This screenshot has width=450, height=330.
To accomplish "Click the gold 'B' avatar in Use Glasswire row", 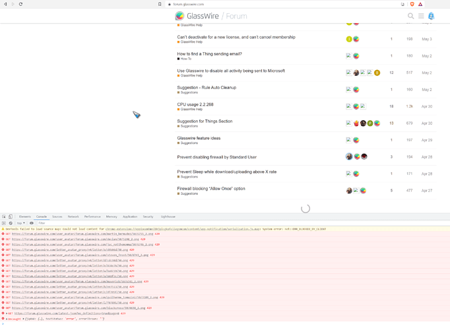I will click(x=377, y=73).
